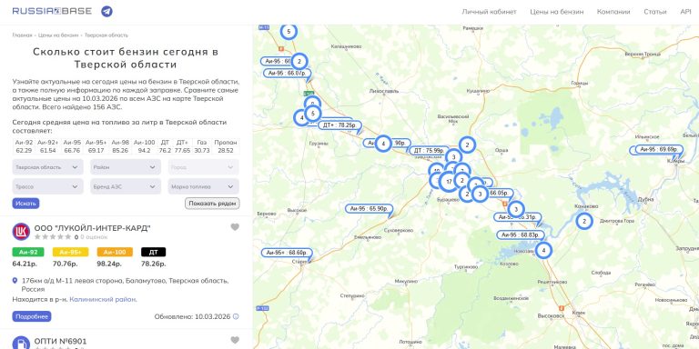Rate ЛУКОЙЛ-ИНТЕР-КАРД with the star rating
699x349 pixels.
coord(53,237)
